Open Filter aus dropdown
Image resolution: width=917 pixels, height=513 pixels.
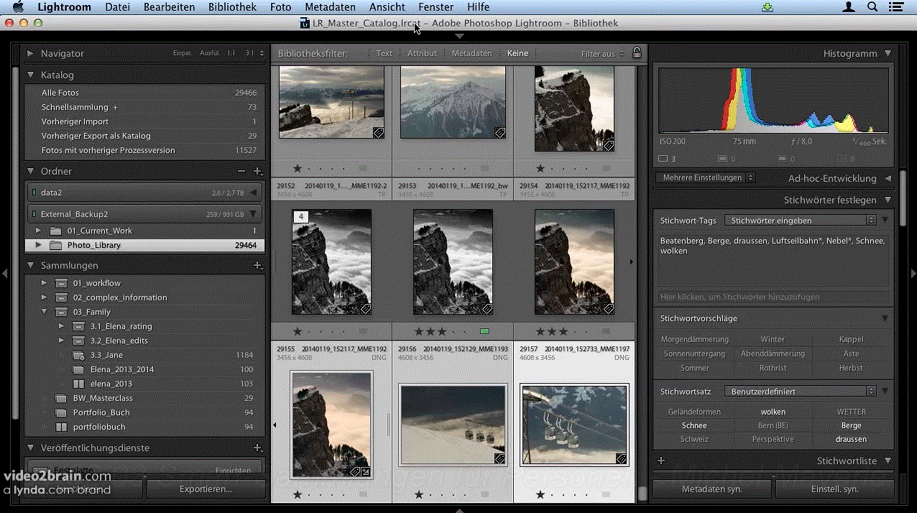pos(603,53)
